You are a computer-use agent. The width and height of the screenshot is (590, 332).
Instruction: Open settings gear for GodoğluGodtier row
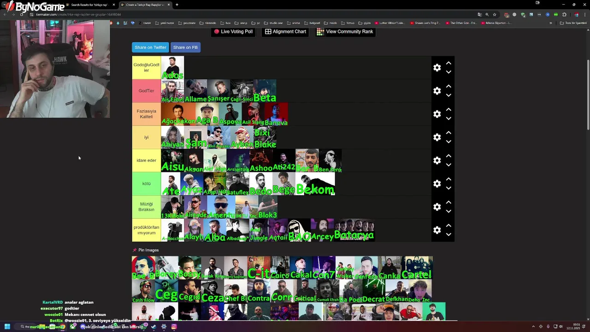coord(437,68)
